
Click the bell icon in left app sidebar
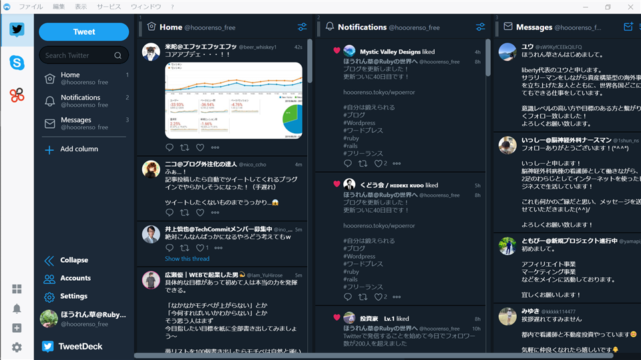pos(17,309)
